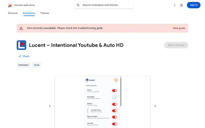Click the 'Item currently unavailable' message text

(65, 28)
